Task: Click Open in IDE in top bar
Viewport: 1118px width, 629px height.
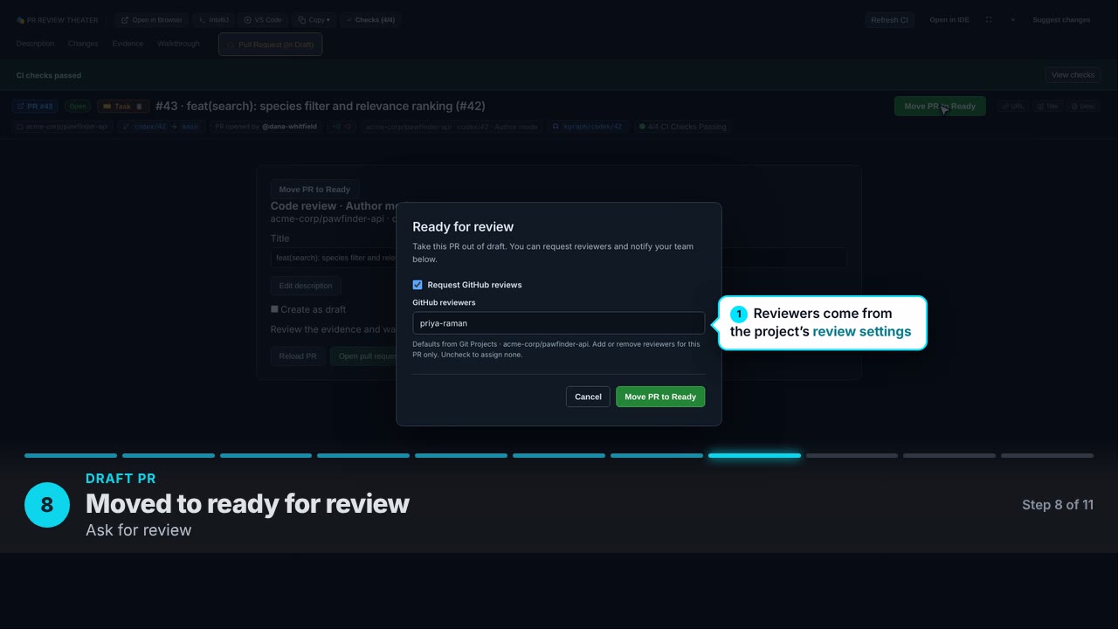Action: pyautogui.click(x=949, y=20)
